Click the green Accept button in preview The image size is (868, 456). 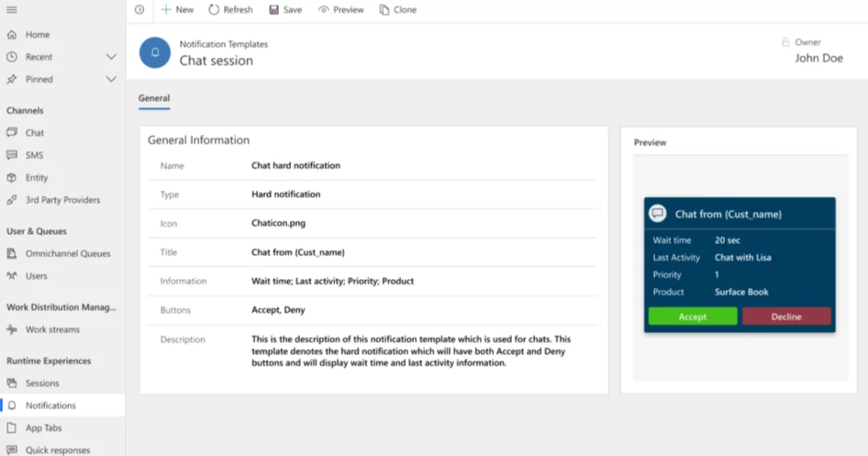click(693, 317)
